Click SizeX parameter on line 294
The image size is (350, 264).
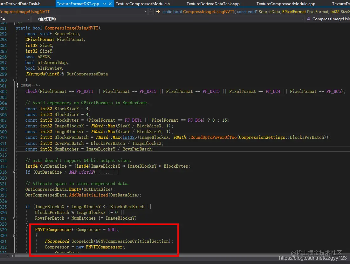click(46, 45)
